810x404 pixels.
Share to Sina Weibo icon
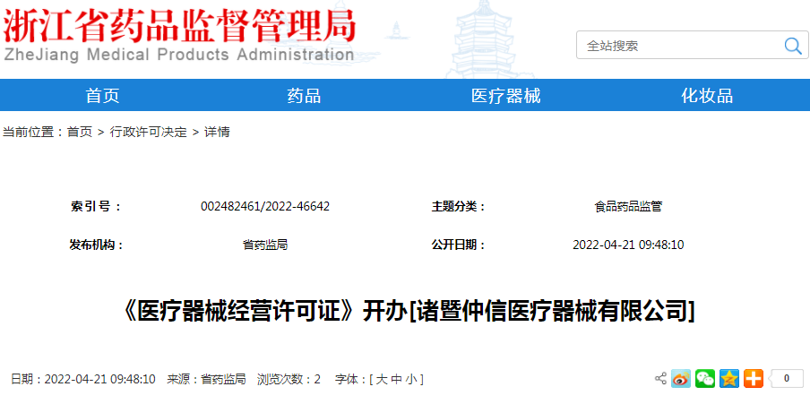pos(681,379)
